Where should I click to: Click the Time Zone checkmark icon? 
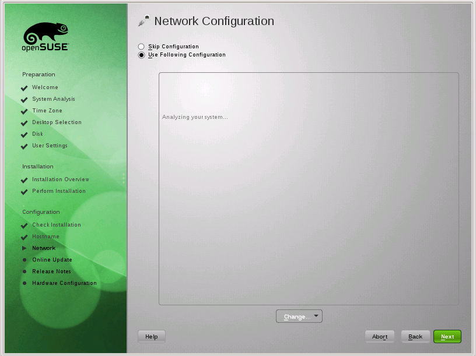[24, 112]
